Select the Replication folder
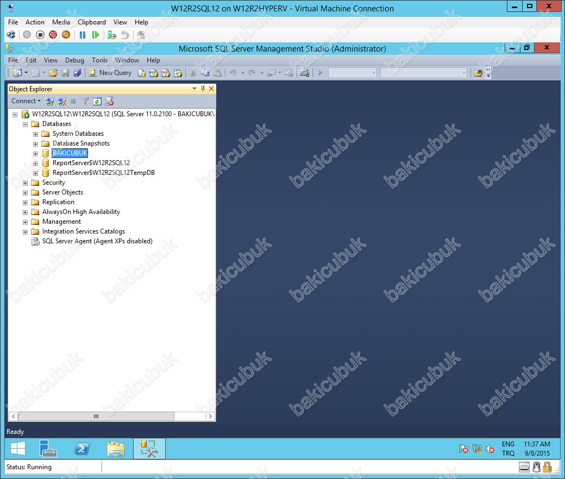The width and height of the screenshot is (565, 479). (x=58, y=201)
